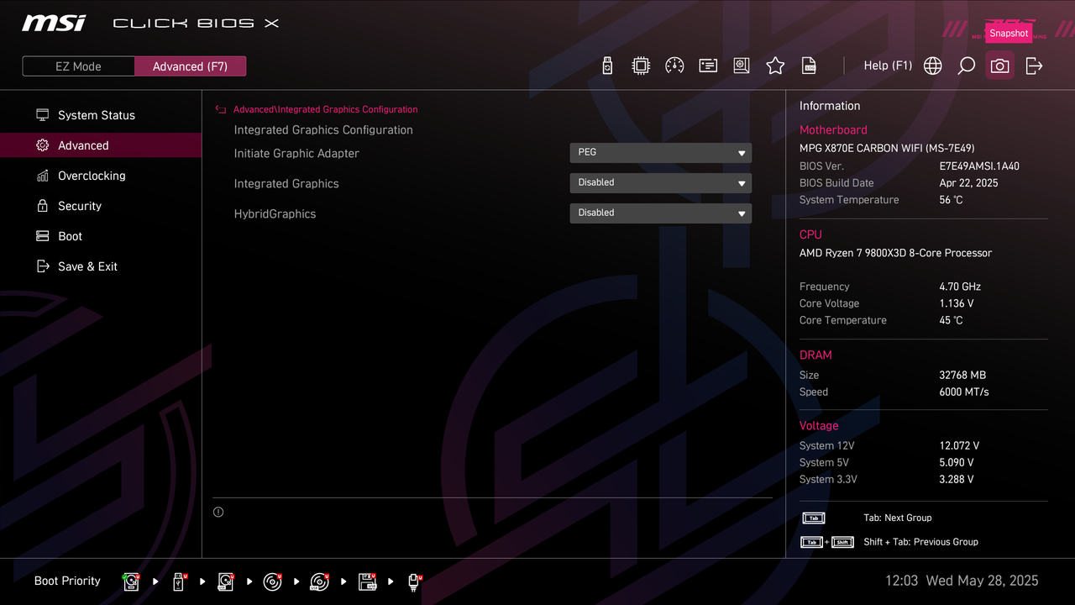
Task: Click the Core Voltage value 1.136 V
Action: coord(957,303)
